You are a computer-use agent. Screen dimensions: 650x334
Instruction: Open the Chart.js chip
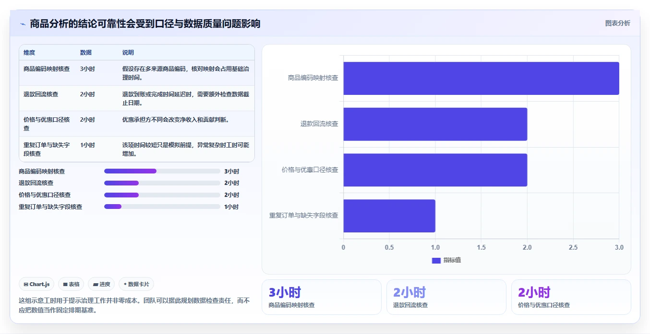[37, 284]
